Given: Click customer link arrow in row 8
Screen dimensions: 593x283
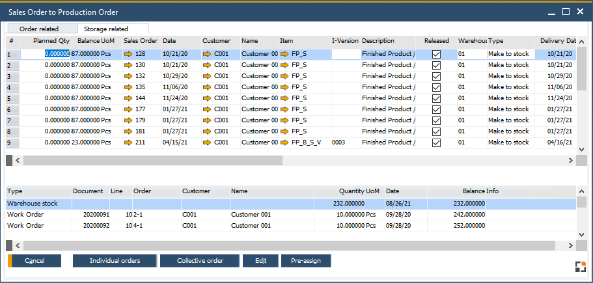Looking at the screenshot, I should pos(207,131).
